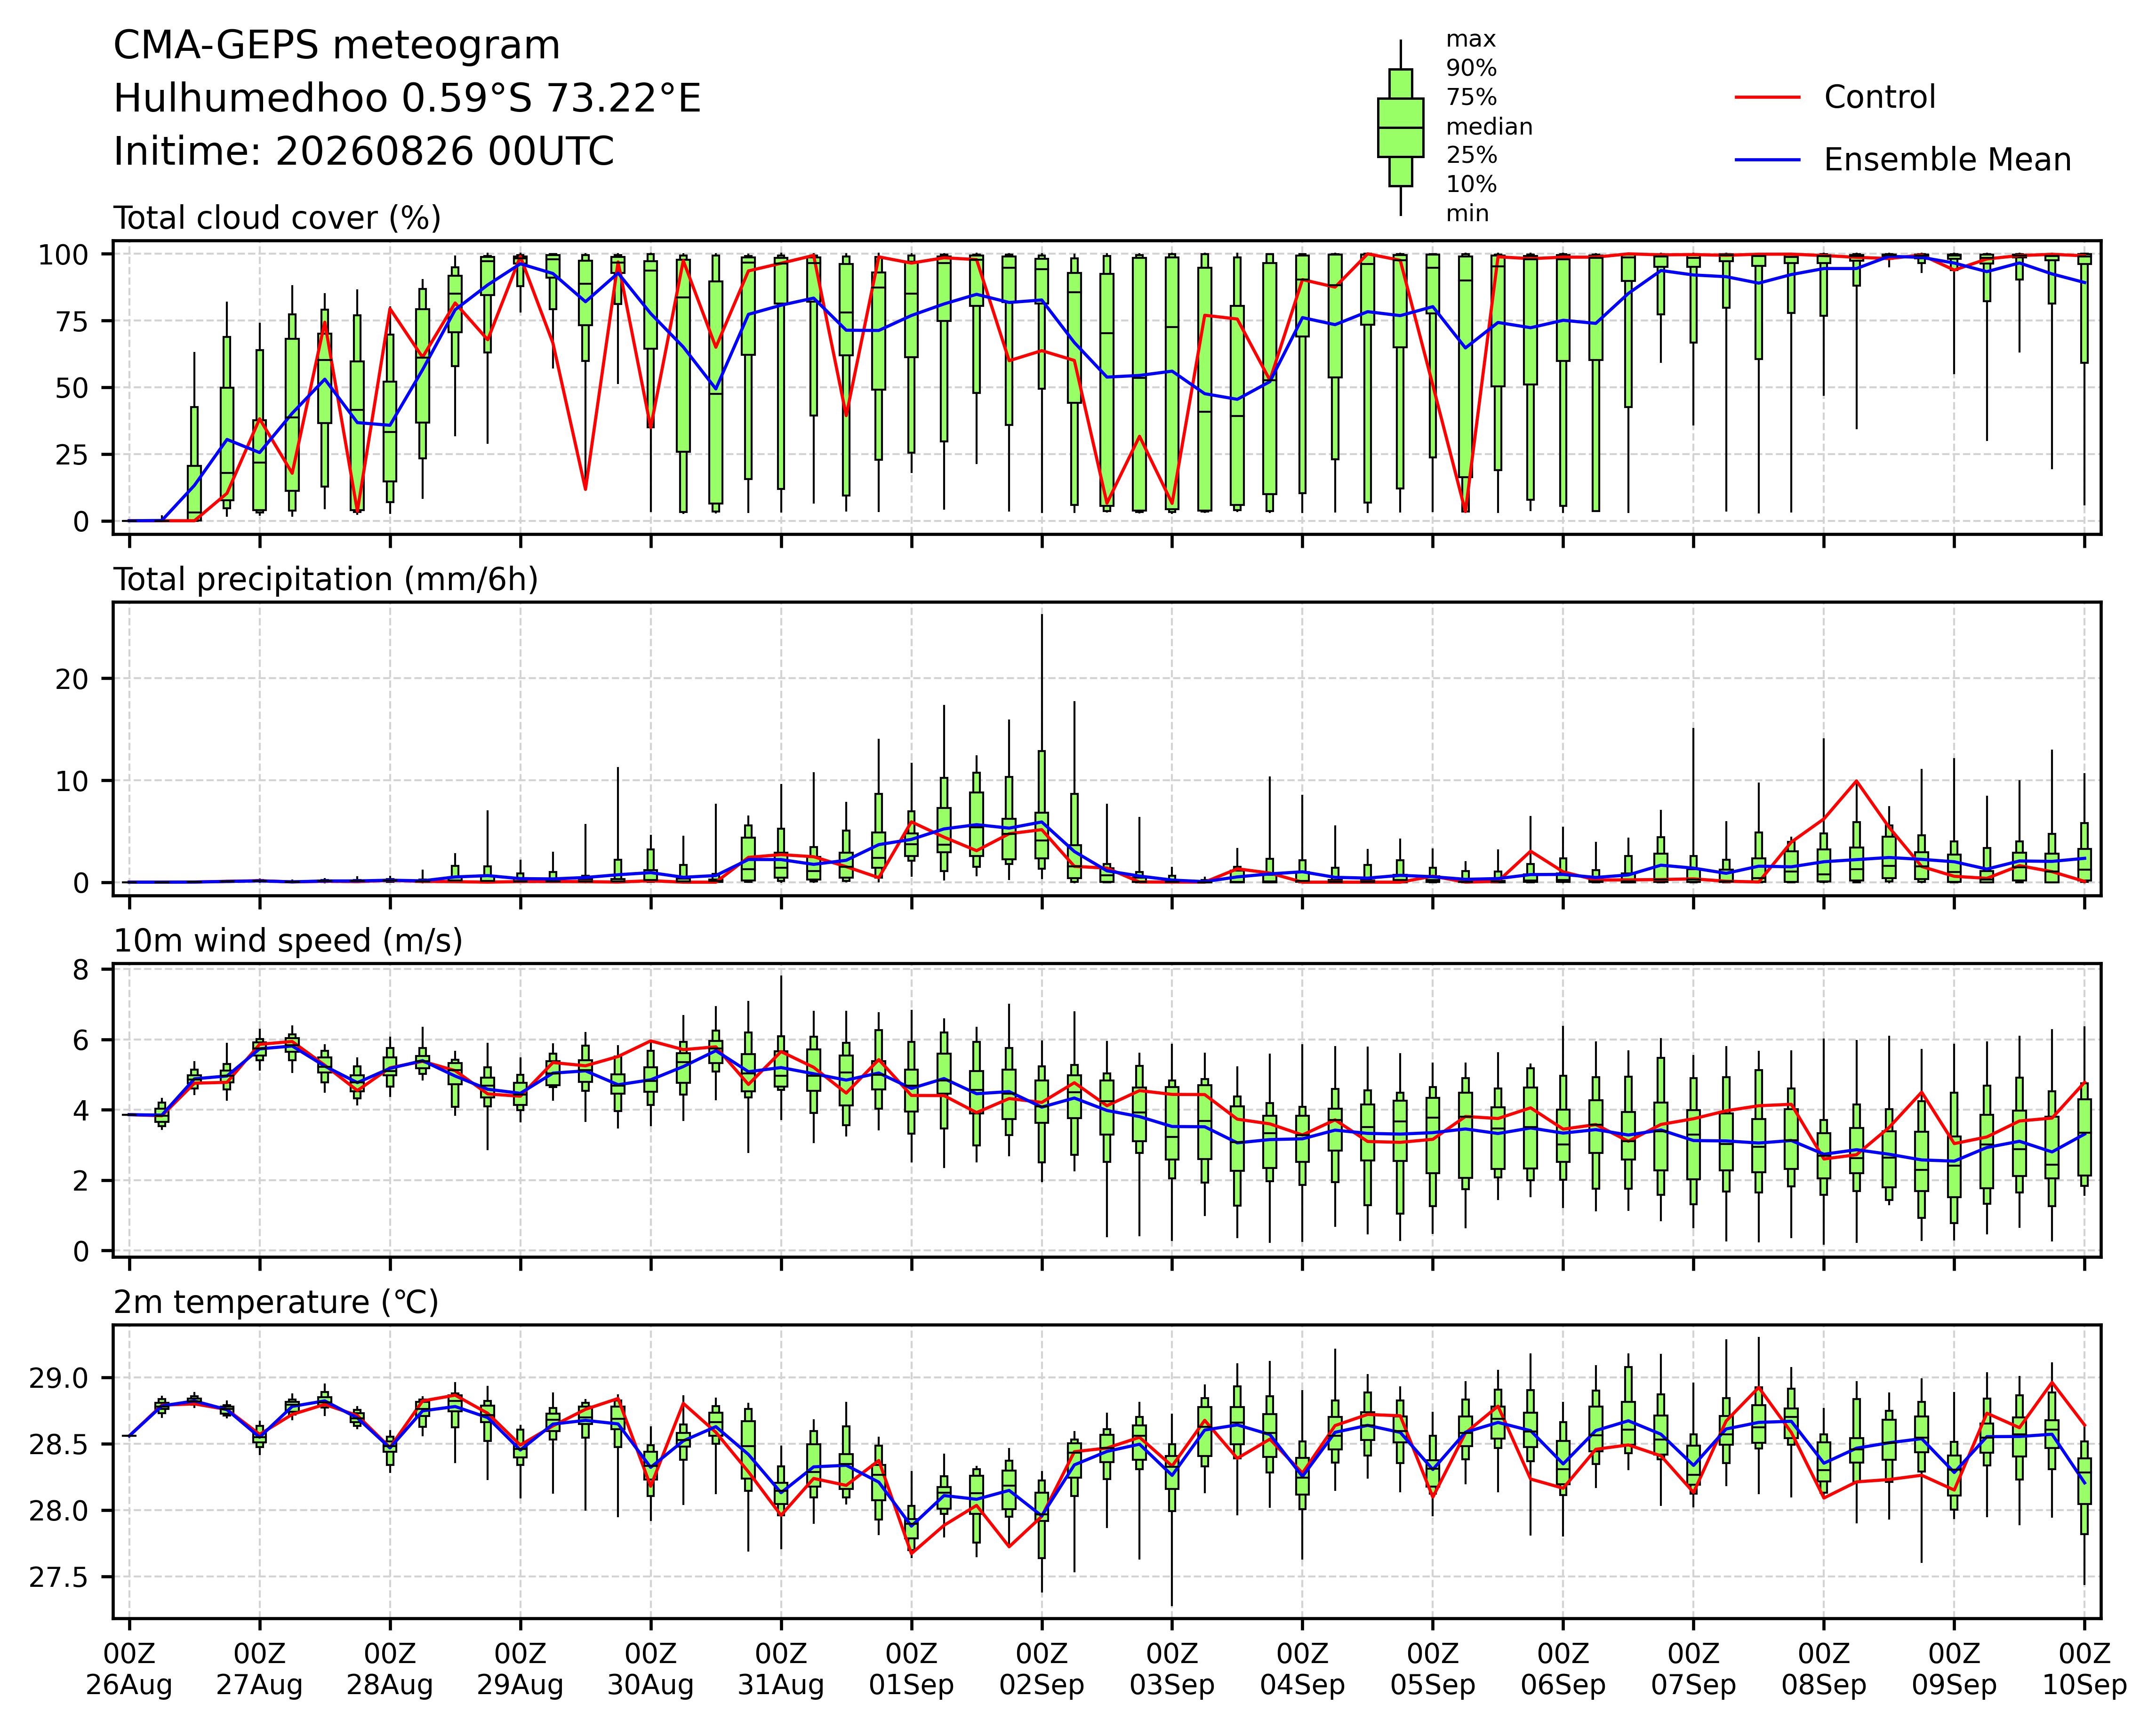Screen dimensions: 2156x1728
Task: Click the Initime 20260826 00UTC text
Action: click(363, 152)
